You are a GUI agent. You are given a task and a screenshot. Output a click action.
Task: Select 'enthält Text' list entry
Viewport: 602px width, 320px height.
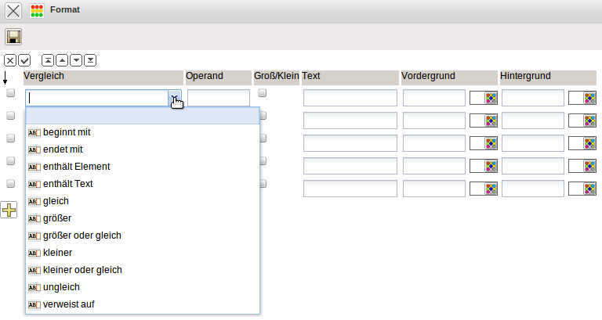[x=68, y=184]
